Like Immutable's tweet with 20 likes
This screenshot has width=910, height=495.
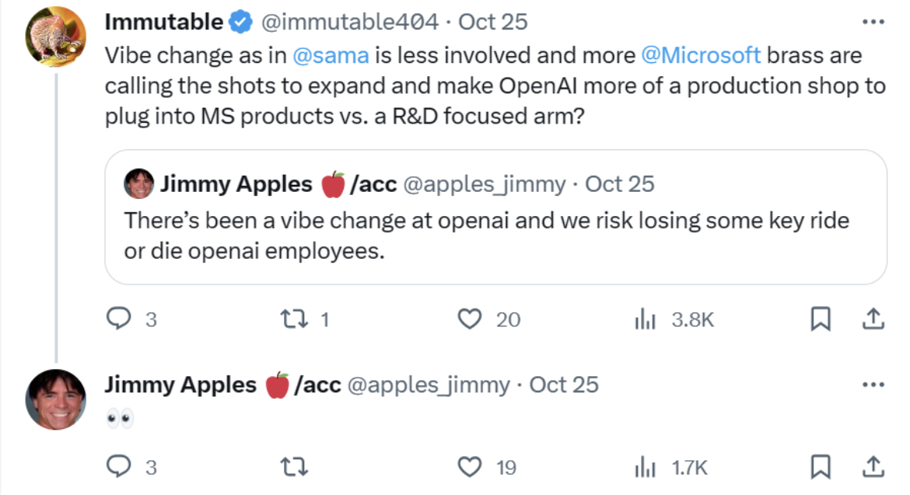click(x=469, y=319)
